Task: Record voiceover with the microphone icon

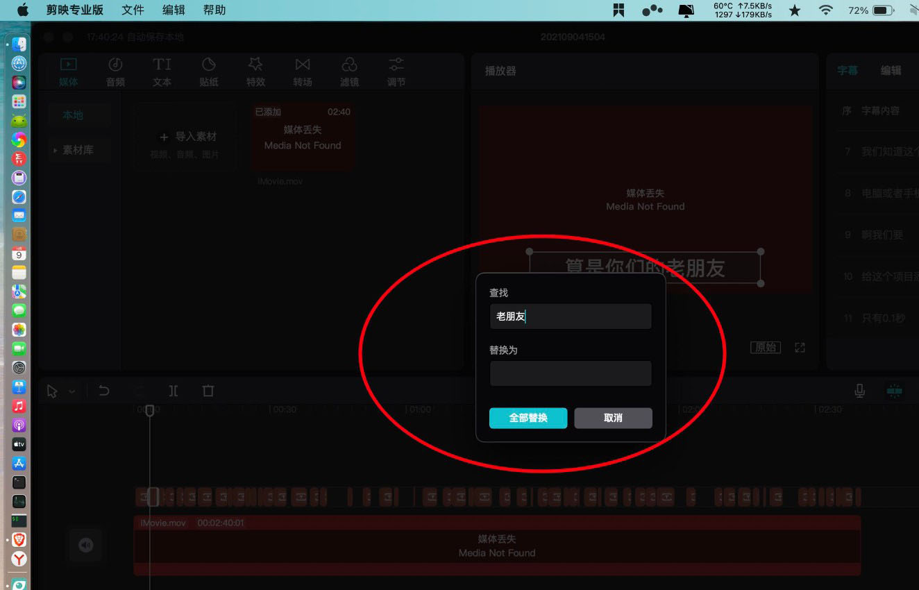Action: tap(859, 391)
